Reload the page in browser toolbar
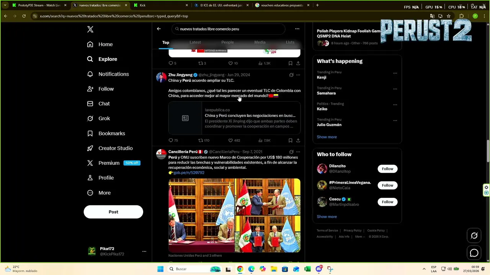 [24, 16]
